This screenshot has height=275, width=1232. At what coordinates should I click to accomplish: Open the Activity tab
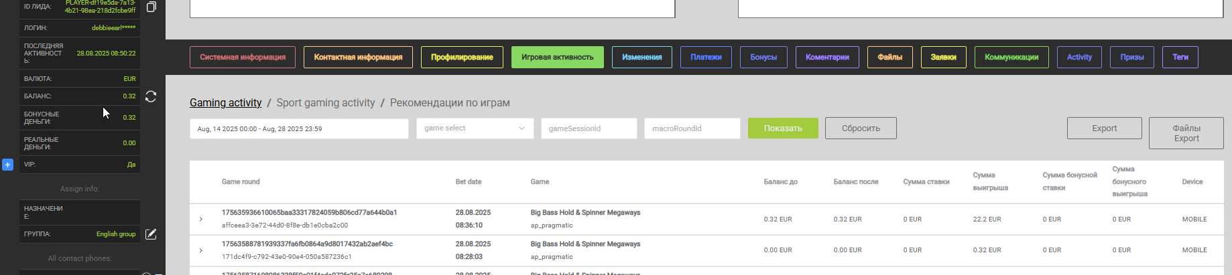point(1079,57)
